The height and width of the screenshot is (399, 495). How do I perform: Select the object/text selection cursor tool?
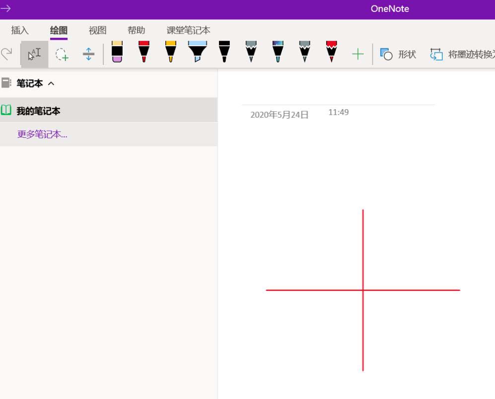click(34, 54)
